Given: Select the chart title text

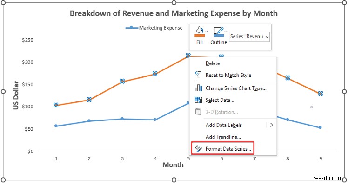Looking at the screenshot, I should tap(174, 13).
